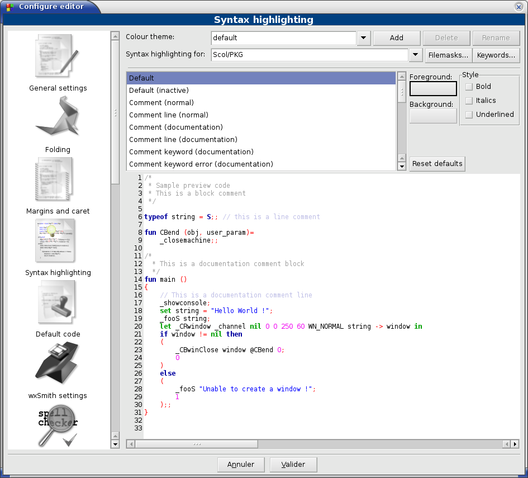Click the Delete theme button
The image size is (528, 478).
coord(446,38)
